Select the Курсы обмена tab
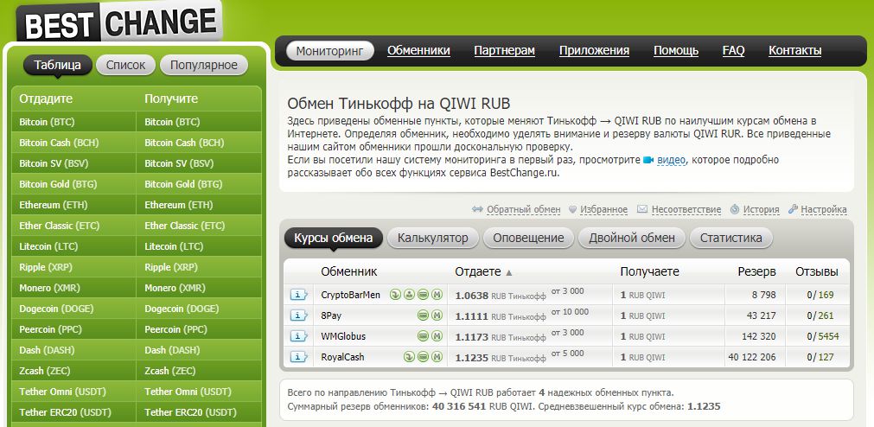874x427 pixels. pyautogui.click(x=334, y=238)
